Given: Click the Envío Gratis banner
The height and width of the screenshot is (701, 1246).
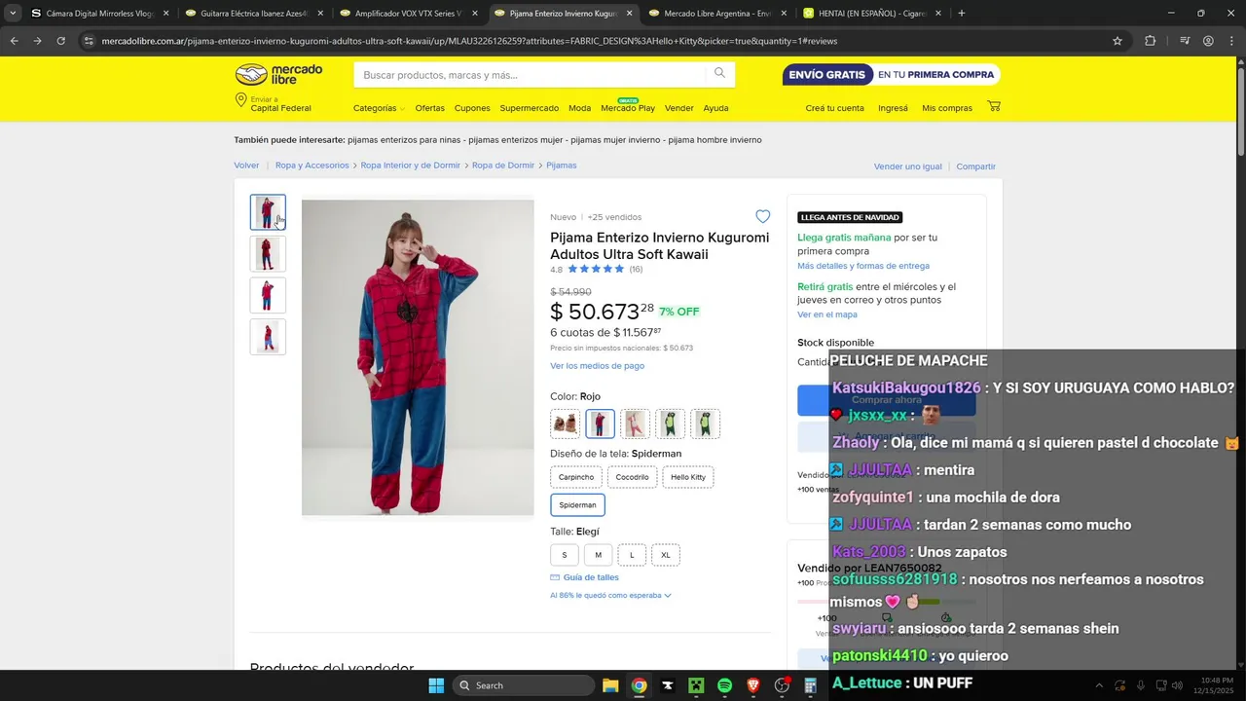Looking at the screenshot, I should point(891,75).
